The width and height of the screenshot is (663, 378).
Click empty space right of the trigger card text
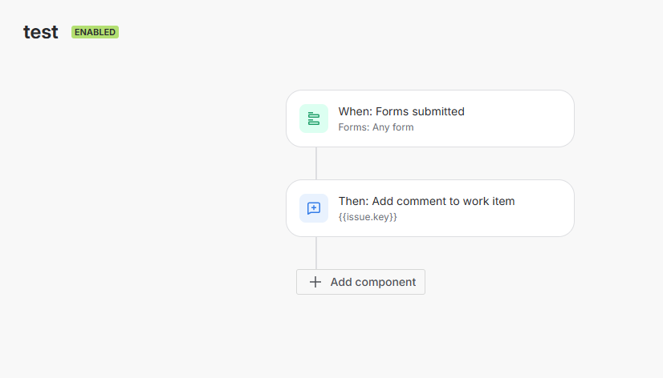tap(522, 119)
